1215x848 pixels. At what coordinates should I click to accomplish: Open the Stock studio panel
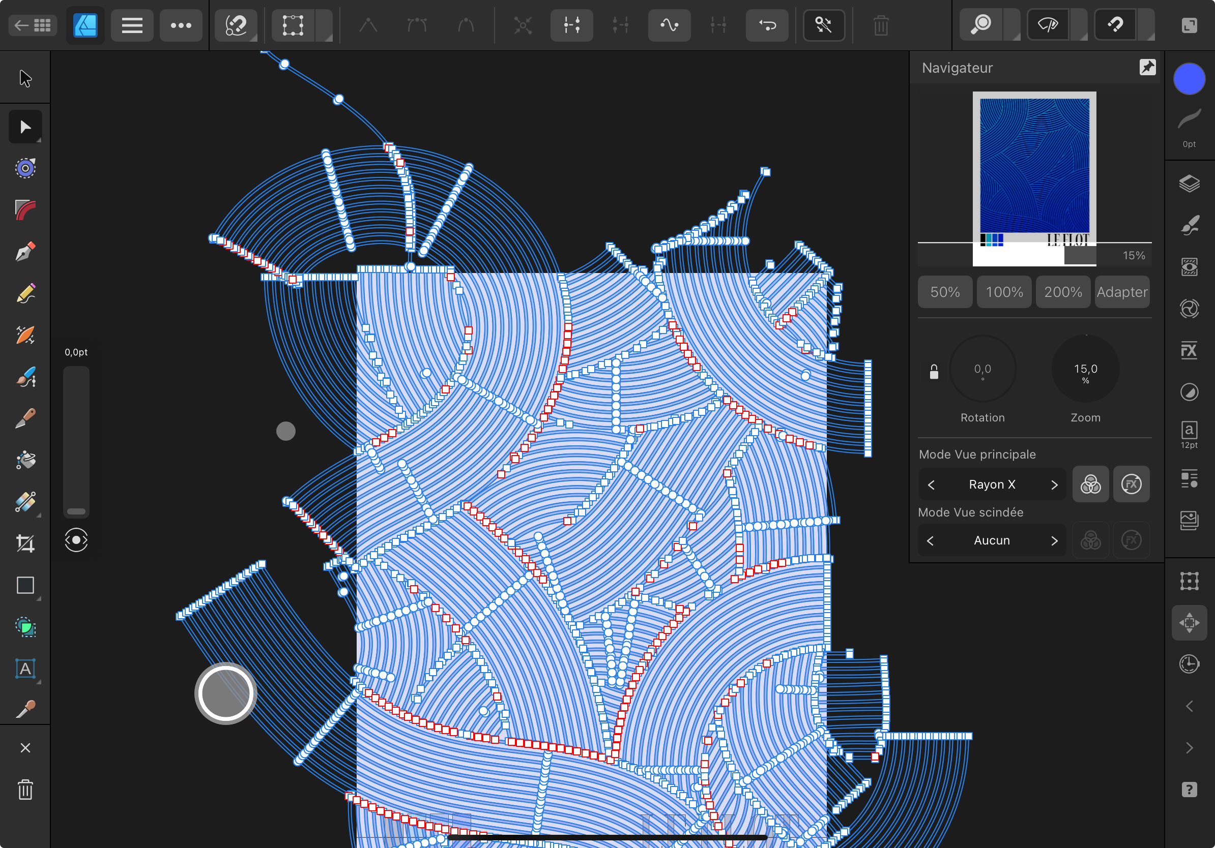coord(1189,520)
